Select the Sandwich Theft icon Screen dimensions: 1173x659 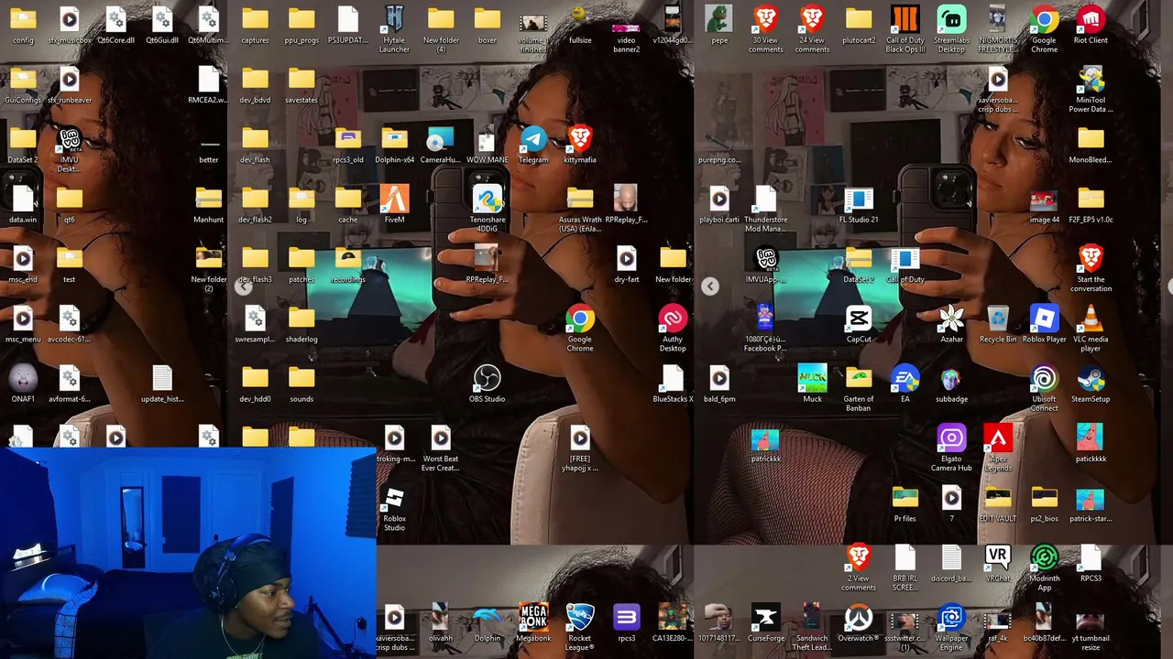[x=812, y=627]
